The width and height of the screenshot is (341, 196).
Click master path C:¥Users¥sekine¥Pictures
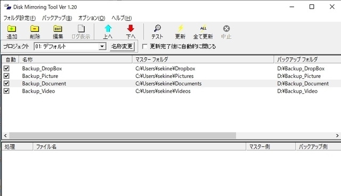pyautogui.click(x=165, y=76)
